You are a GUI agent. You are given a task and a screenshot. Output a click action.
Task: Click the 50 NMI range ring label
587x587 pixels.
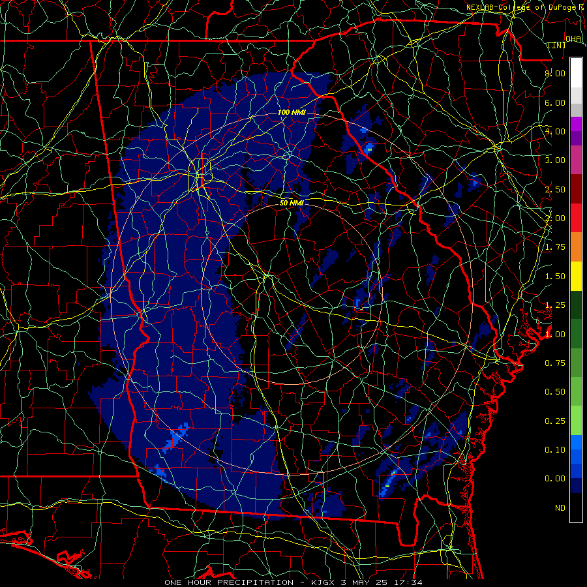click(292, 203)
